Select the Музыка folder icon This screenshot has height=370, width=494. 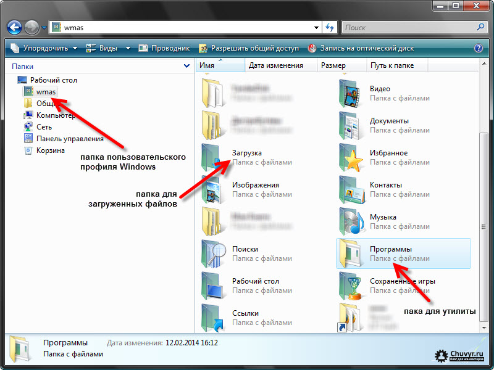351,222
